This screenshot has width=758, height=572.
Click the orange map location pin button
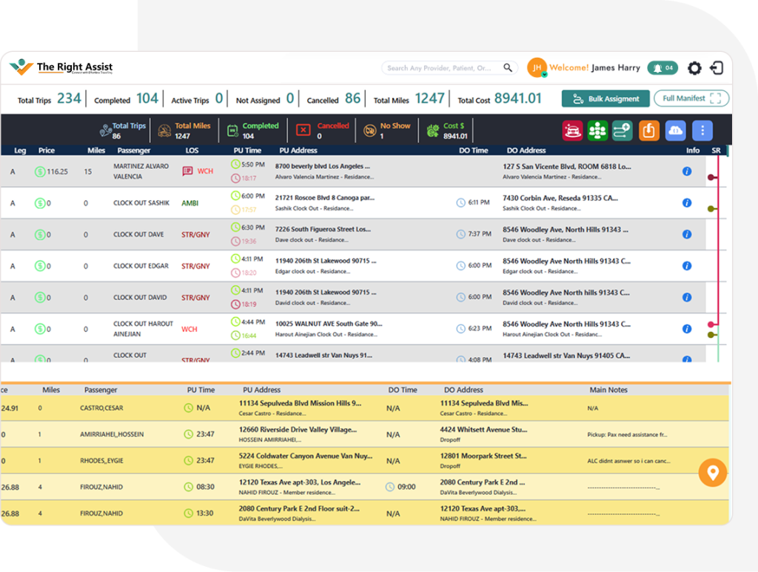click(x=713, y=473)
